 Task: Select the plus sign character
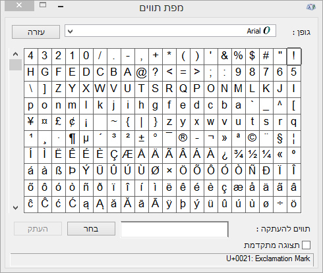tap(156, 57)
